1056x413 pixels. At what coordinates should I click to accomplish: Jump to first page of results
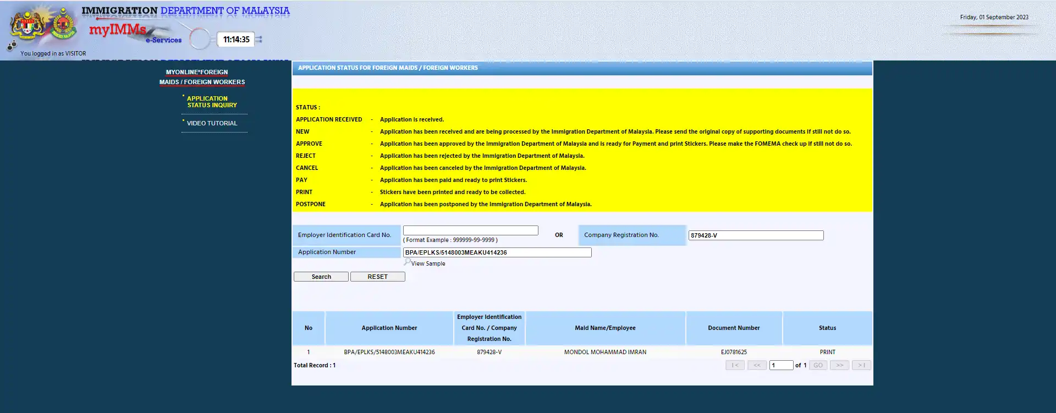click(735, 365)
